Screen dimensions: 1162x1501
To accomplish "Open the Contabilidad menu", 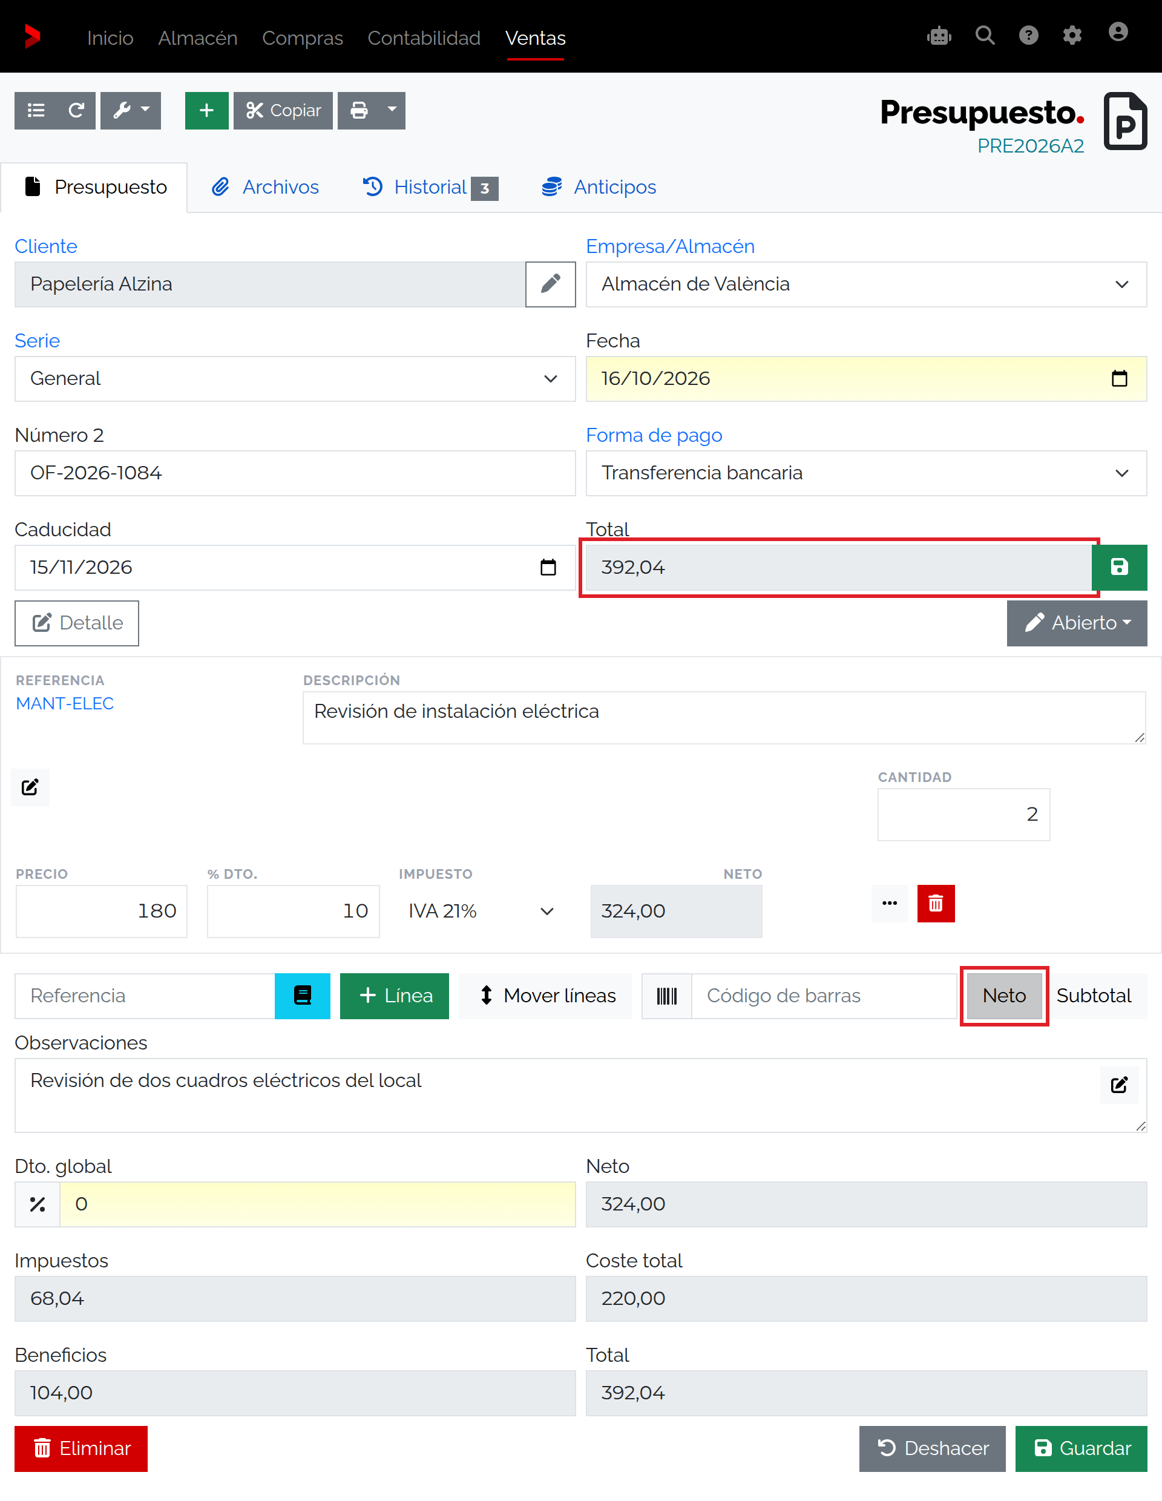I will 424,38.
